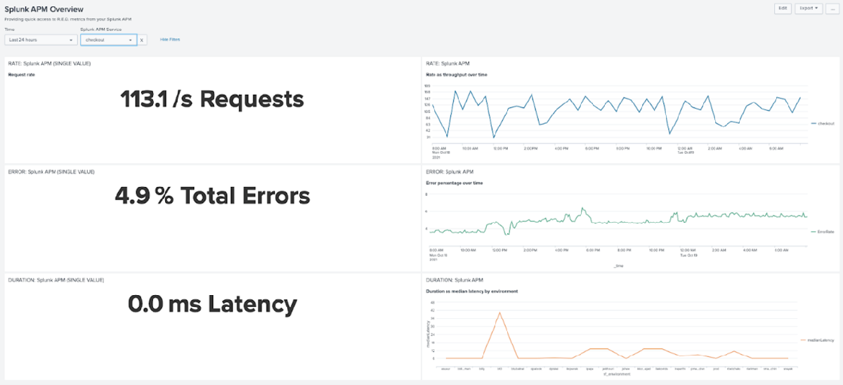Click the 0.0 ms Latency value
The width and height of the screenshot is (843, 385).
212,305
